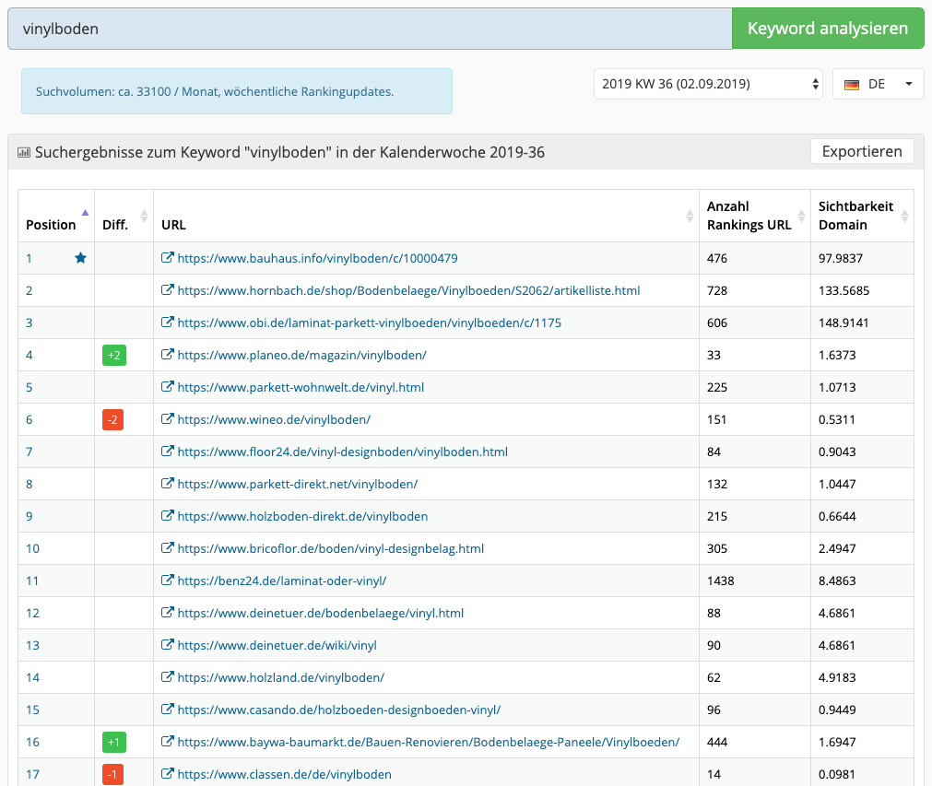This screenshot has height=786, width=932.
Task: Click the Exportieren button
Action: coord(862,151)
